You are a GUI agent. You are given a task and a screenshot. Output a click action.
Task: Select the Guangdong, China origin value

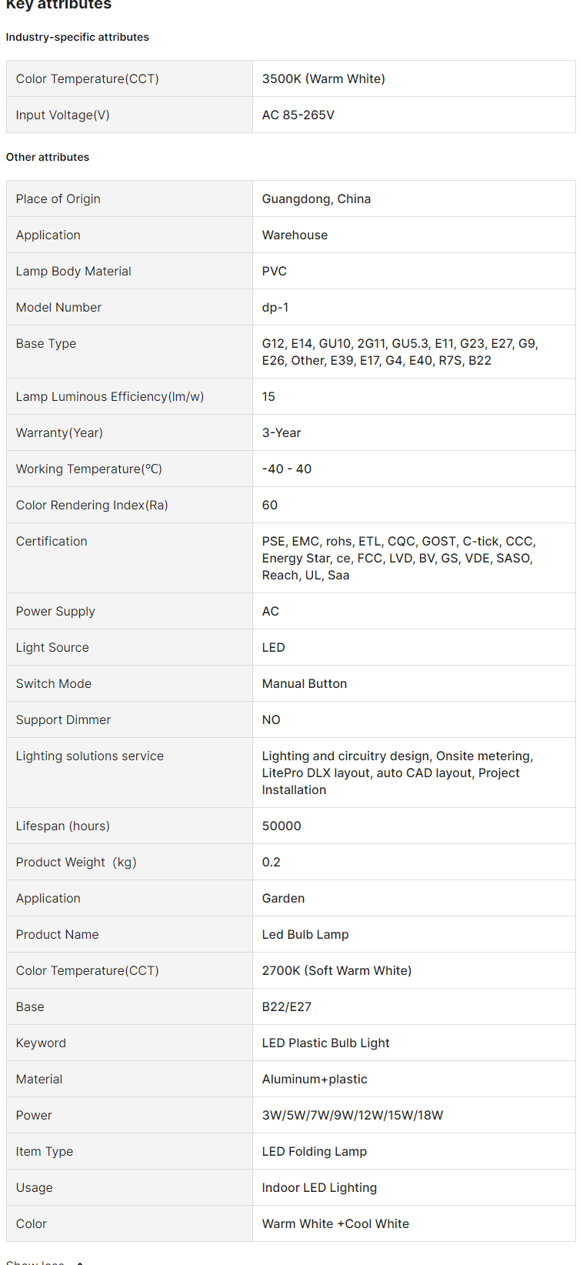(316, 199)
